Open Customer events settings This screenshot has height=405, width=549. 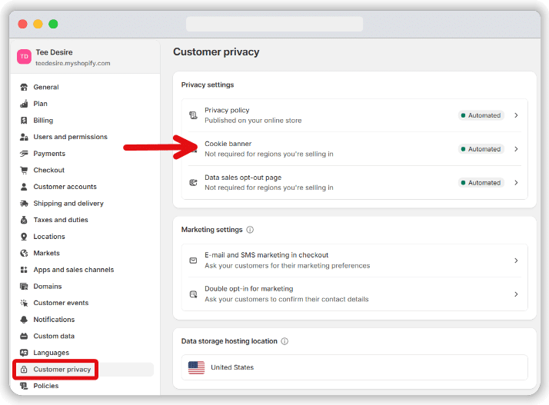[61, 303]
